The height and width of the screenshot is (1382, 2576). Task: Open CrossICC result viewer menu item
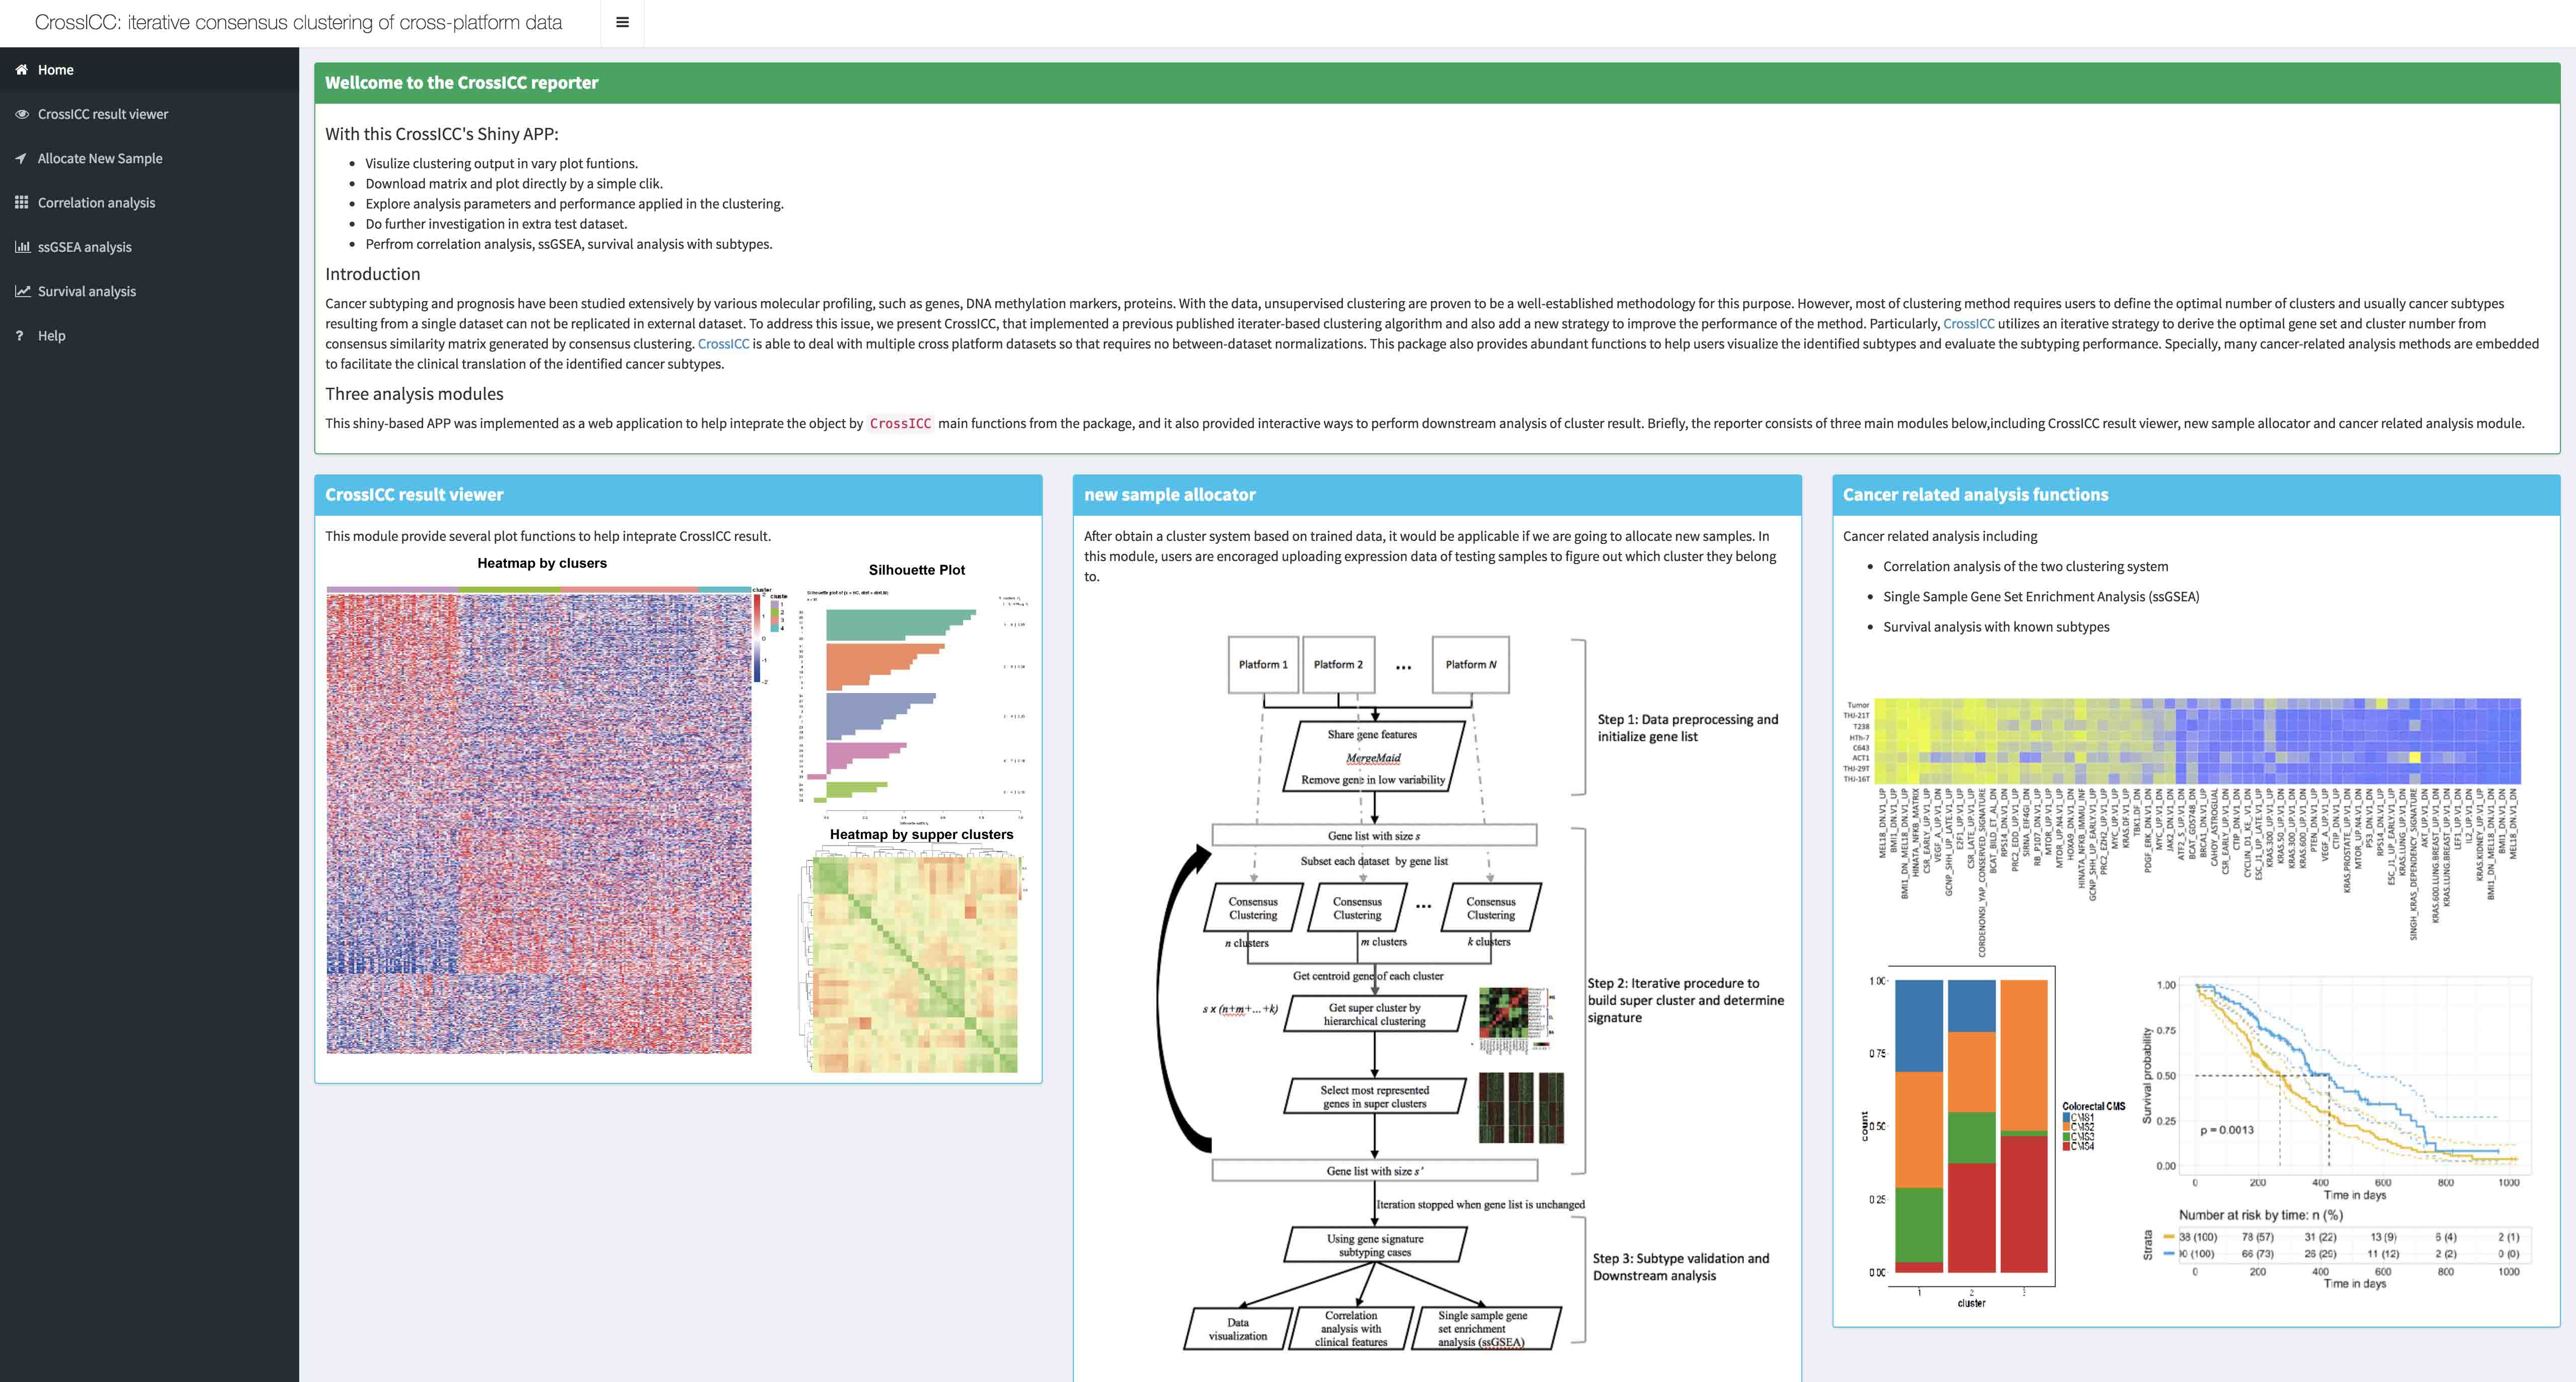point(103,114)
